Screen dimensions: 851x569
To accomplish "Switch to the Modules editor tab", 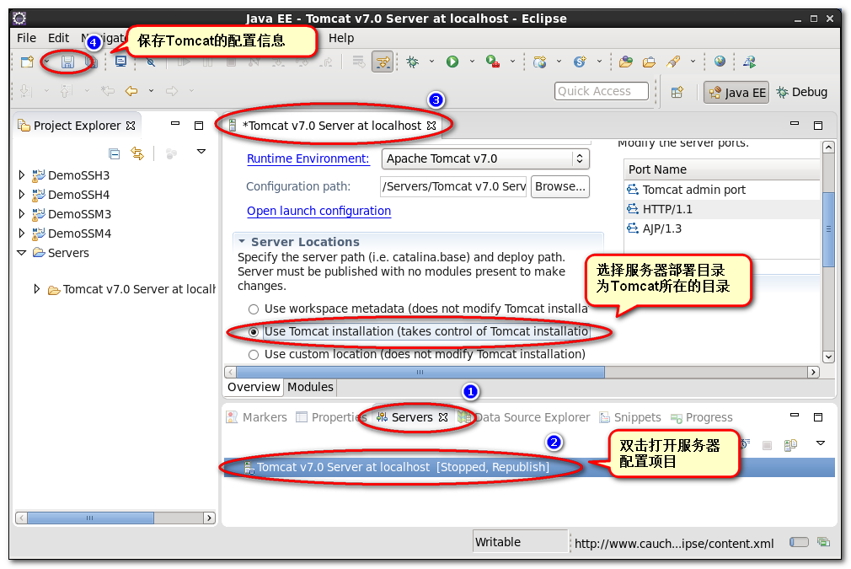I will tap(310, 387).
